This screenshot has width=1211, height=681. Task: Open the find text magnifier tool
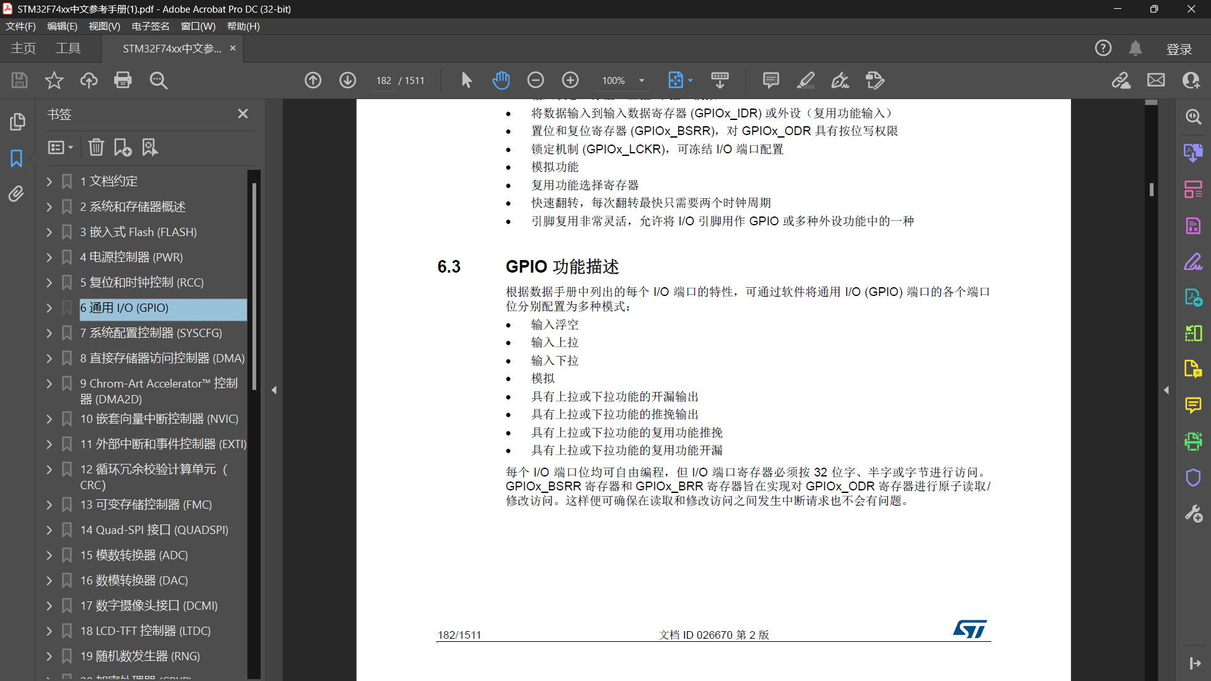pyautogui.click(x=158, y=80)
